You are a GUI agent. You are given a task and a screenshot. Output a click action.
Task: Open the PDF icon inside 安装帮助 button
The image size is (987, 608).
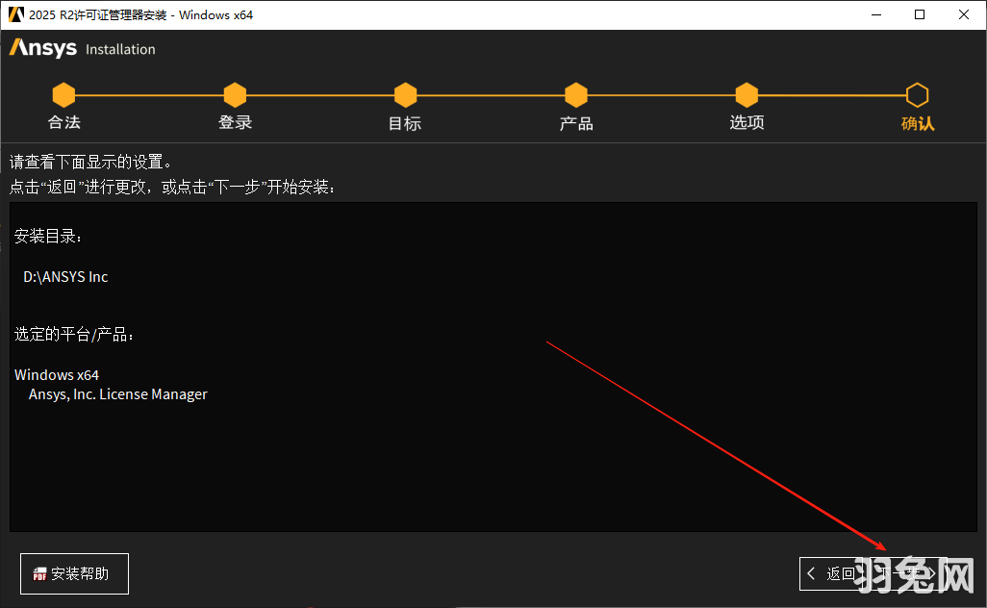[39, 573]
